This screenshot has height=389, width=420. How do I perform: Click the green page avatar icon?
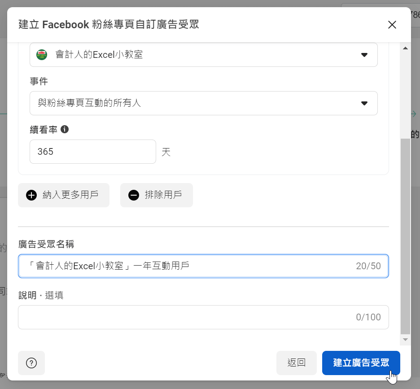(42, 55)
